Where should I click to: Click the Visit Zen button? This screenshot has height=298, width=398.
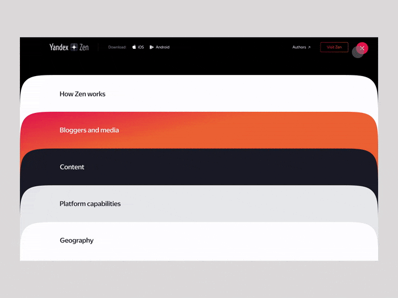334,47
